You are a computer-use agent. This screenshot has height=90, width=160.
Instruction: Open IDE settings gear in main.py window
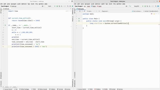[x=70, y=6]
